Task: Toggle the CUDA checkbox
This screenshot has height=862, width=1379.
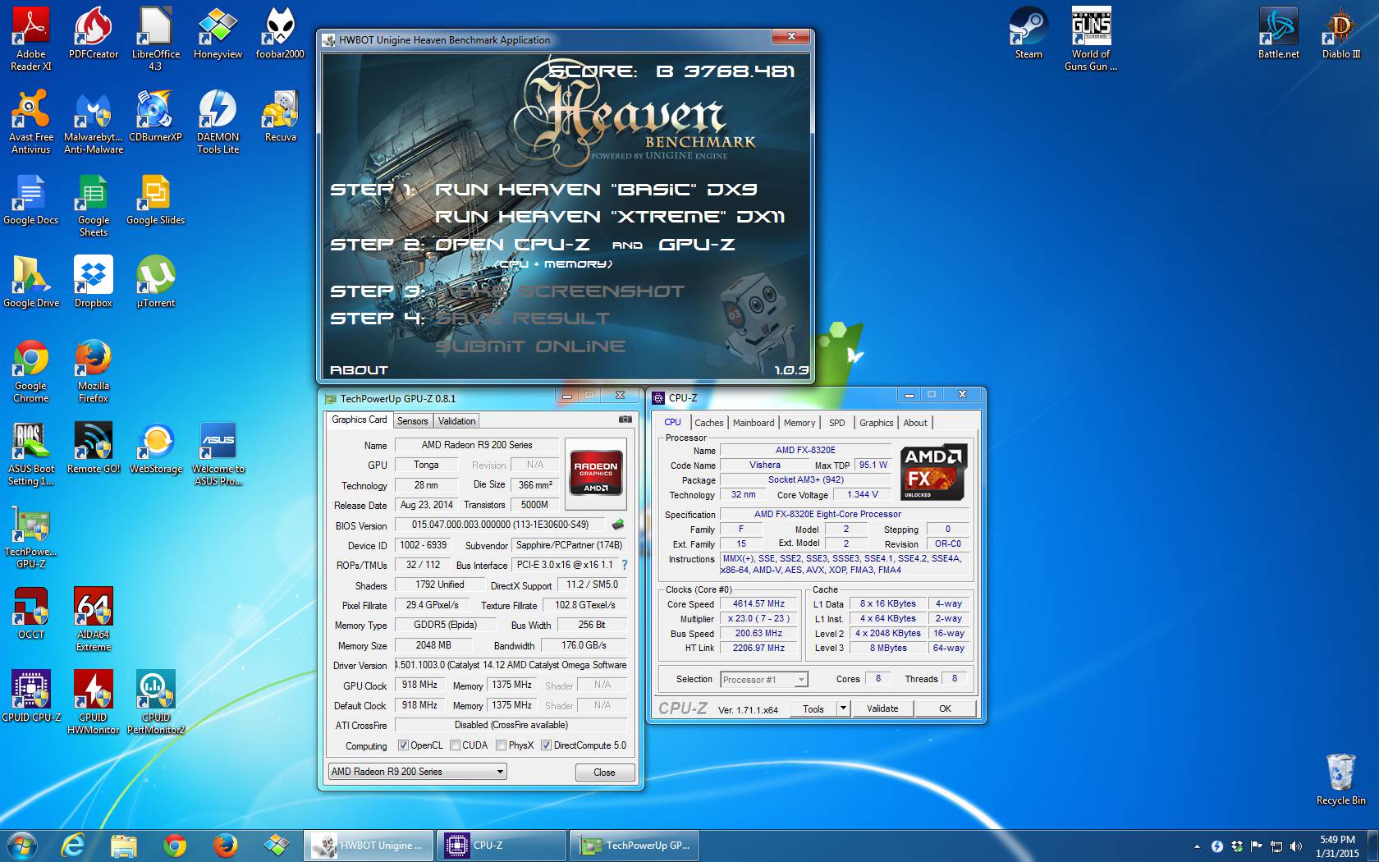Action: coord(455,745)
